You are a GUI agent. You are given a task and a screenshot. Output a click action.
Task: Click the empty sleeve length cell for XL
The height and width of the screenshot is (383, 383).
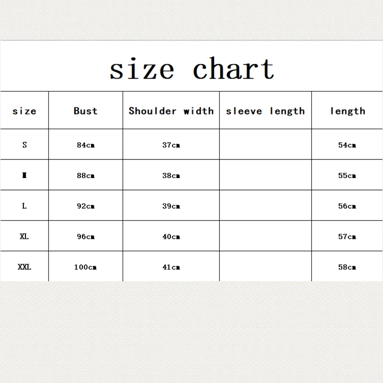coord(266,236)
